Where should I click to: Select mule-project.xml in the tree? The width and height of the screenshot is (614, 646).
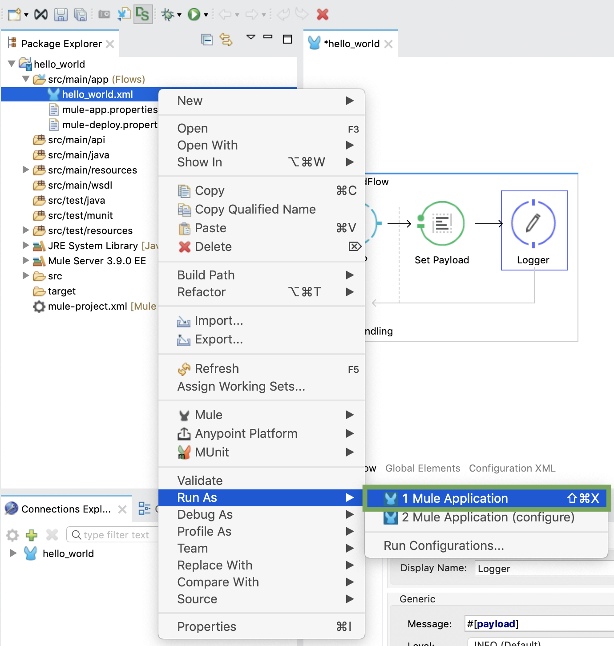pyautogui.click(x=95, y=306)
